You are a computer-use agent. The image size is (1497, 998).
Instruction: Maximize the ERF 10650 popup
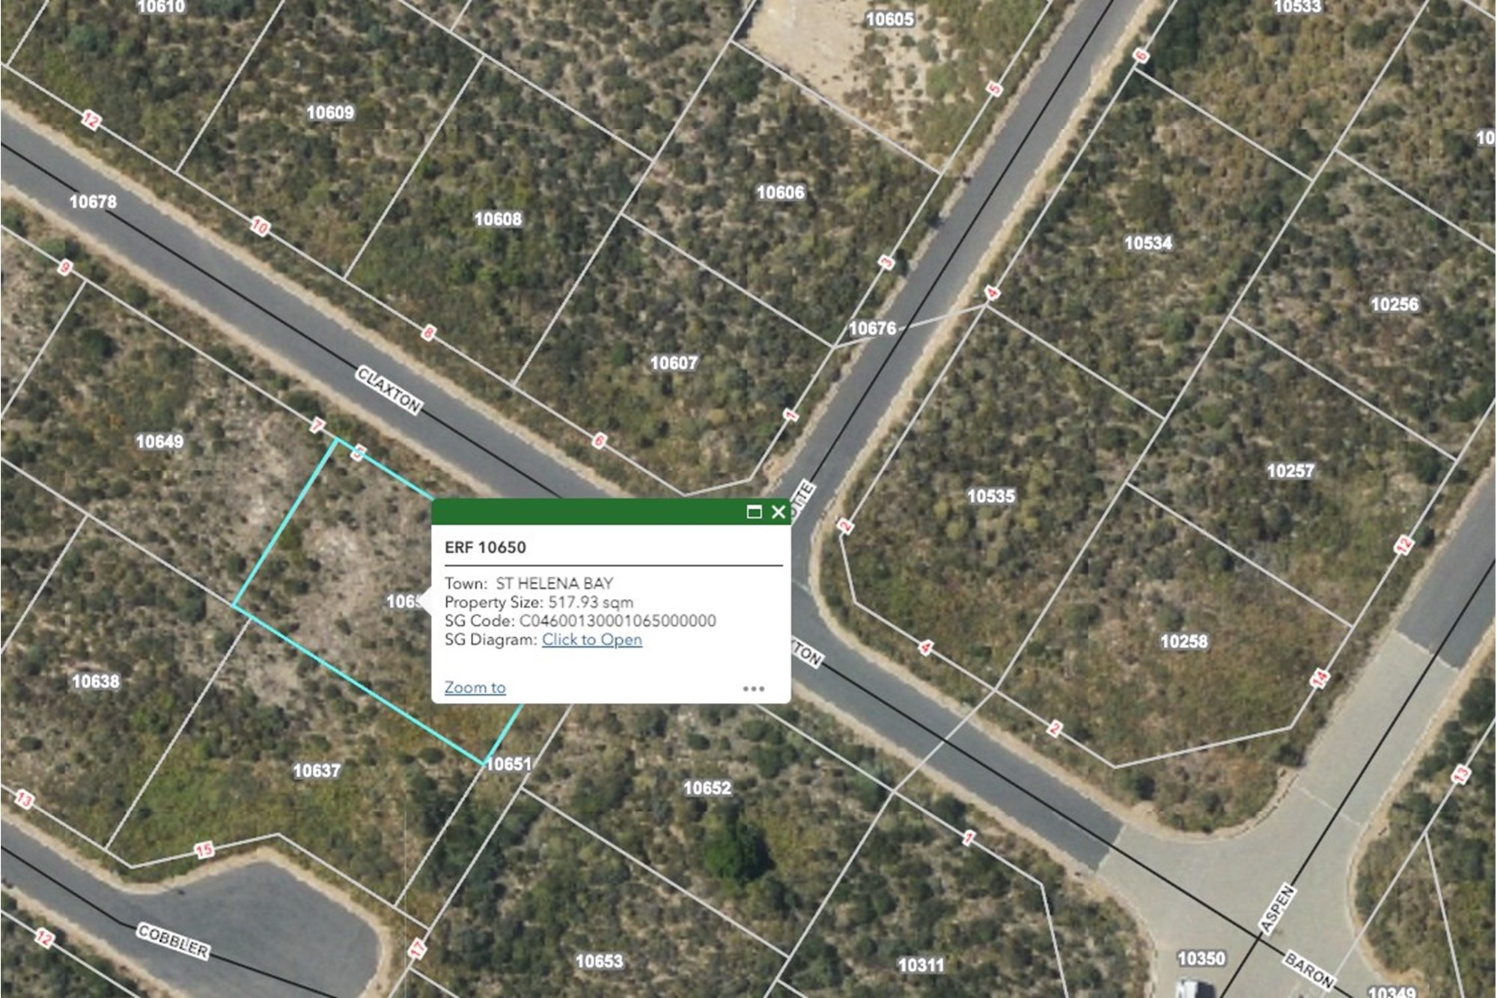754,512
